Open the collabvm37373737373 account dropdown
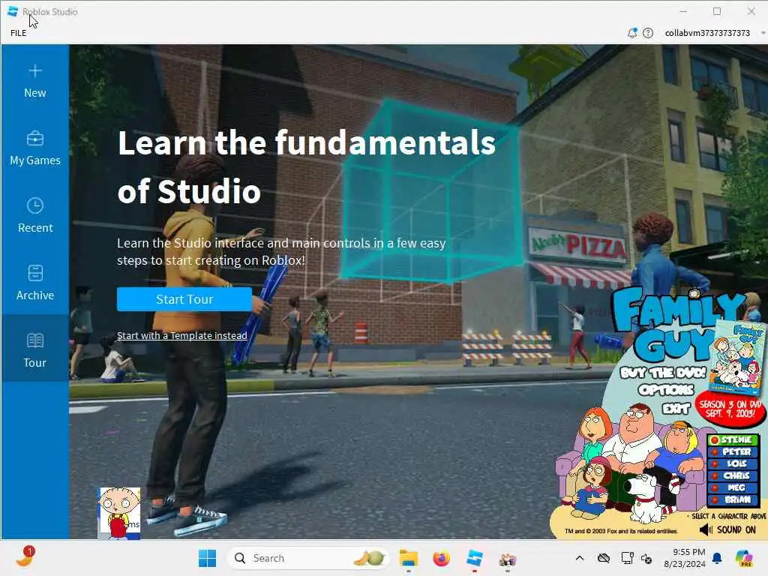This screenshot has width=768, height=576. pyautogui.click(x=714, y=33)
